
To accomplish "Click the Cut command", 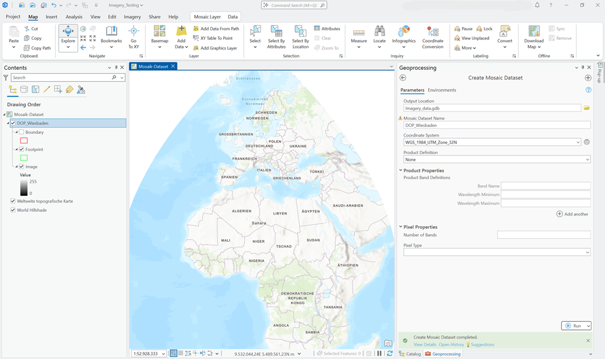I will coord(31,29).
